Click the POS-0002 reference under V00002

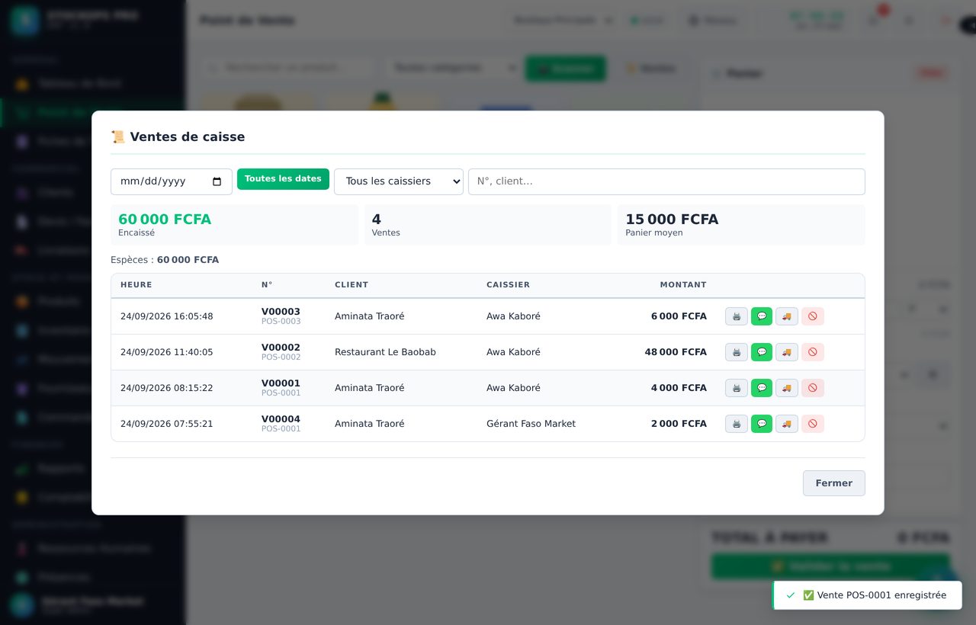click(281, 357)
